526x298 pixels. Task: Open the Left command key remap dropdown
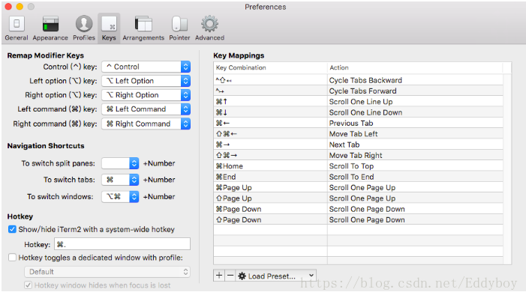(146, 109)
